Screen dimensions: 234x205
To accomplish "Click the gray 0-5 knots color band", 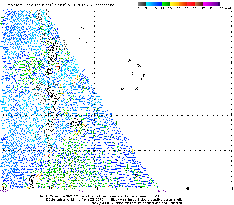I will (142, 4).
